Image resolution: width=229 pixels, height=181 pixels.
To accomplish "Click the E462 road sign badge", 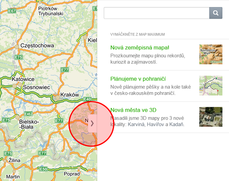I will pos(28,114).
